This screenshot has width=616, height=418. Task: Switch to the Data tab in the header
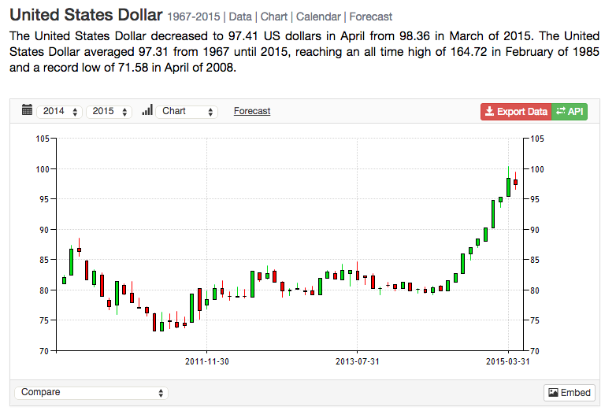pyautogui.click(x=240, y=17)
